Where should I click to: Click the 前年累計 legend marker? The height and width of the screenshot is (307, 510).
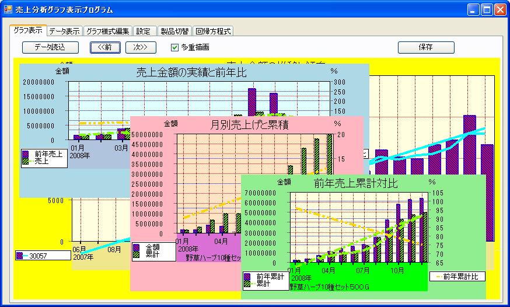(247, 277)
